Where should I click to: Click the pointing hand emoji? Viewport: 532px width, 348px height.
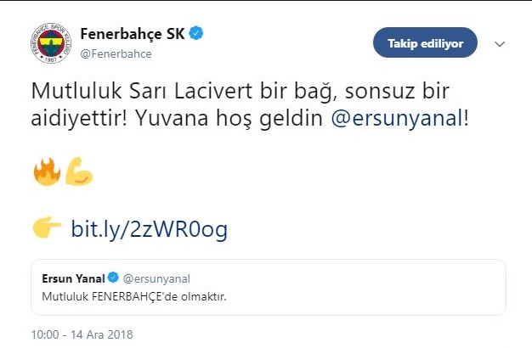tap(47, 227)
